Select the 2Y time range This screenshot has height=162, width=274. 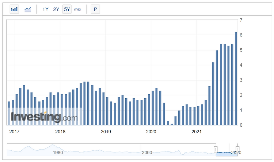coord(56,9)
